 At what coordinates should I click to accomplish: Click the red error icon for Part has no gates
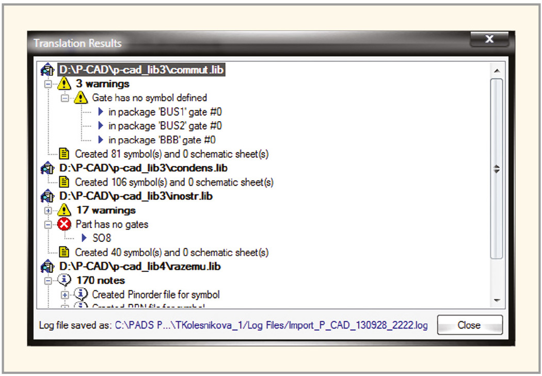65,224
